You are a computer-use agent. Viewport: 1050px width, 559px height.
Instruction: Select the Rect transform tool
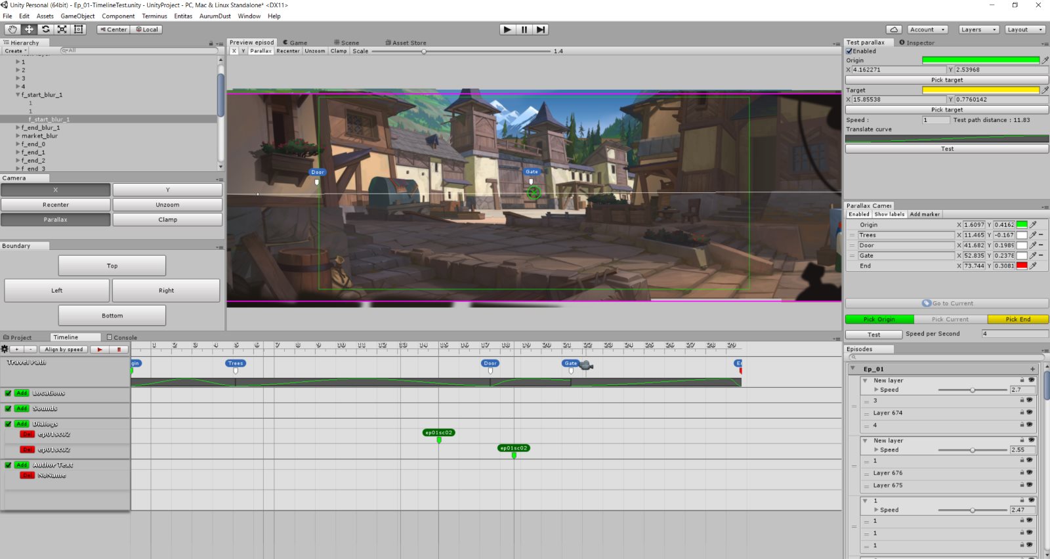79,30
